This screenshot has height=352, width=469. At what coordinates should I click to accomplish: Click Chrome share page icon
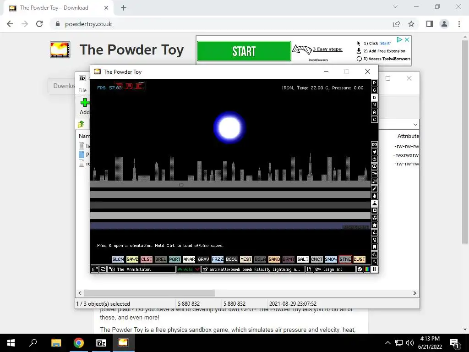tap(397, 24)
